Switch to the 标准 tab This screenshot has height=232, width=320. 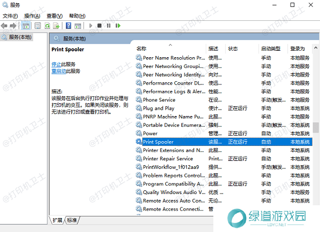(72, 220)
